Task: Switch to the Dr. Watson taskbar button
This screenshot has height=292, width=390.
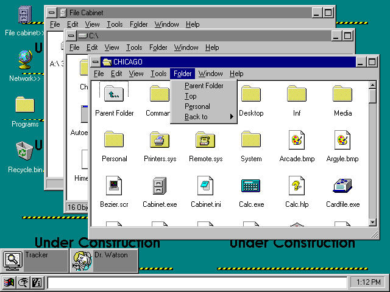Action: click(x=104, y=261)
